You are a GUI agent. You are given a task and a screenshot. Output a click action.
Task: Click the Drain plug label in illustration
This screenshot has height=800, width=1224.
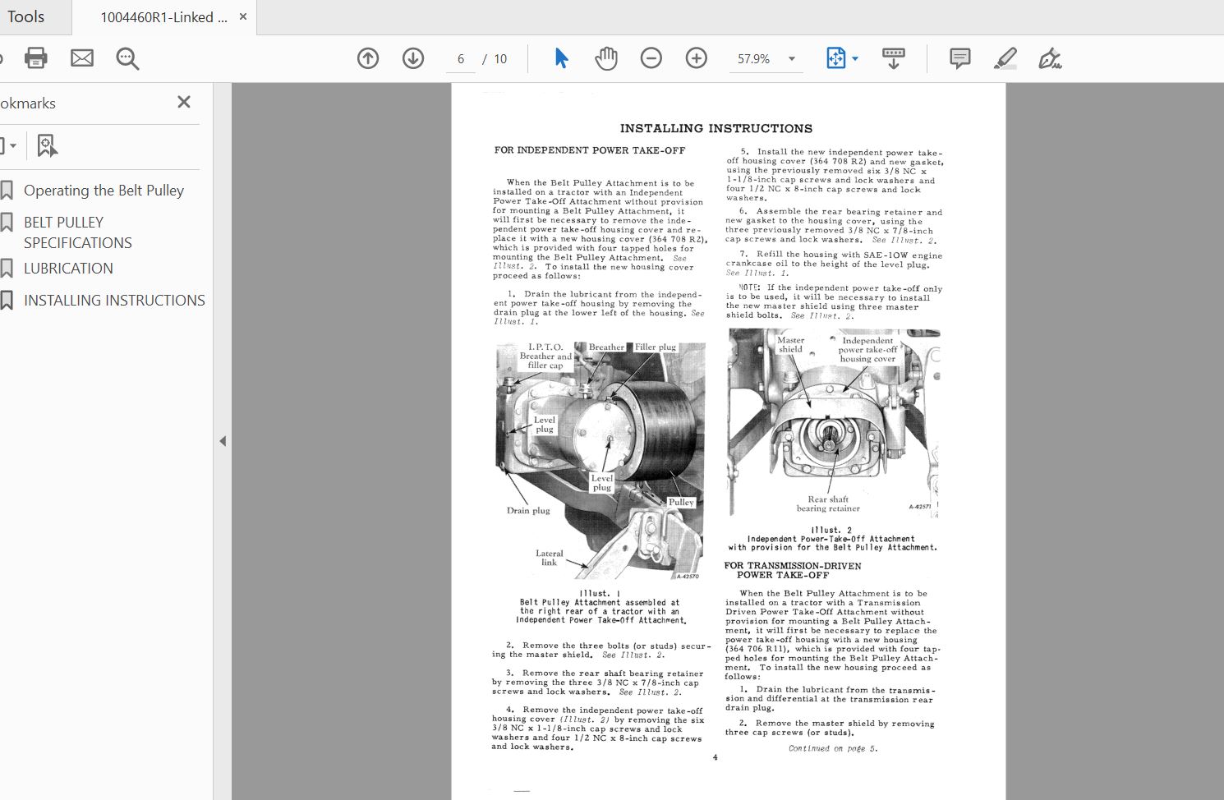[x=528, y=511]
